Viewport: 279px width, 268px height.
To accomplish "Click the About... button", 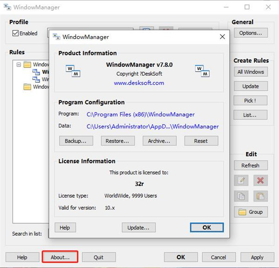I will coord(60,257).
